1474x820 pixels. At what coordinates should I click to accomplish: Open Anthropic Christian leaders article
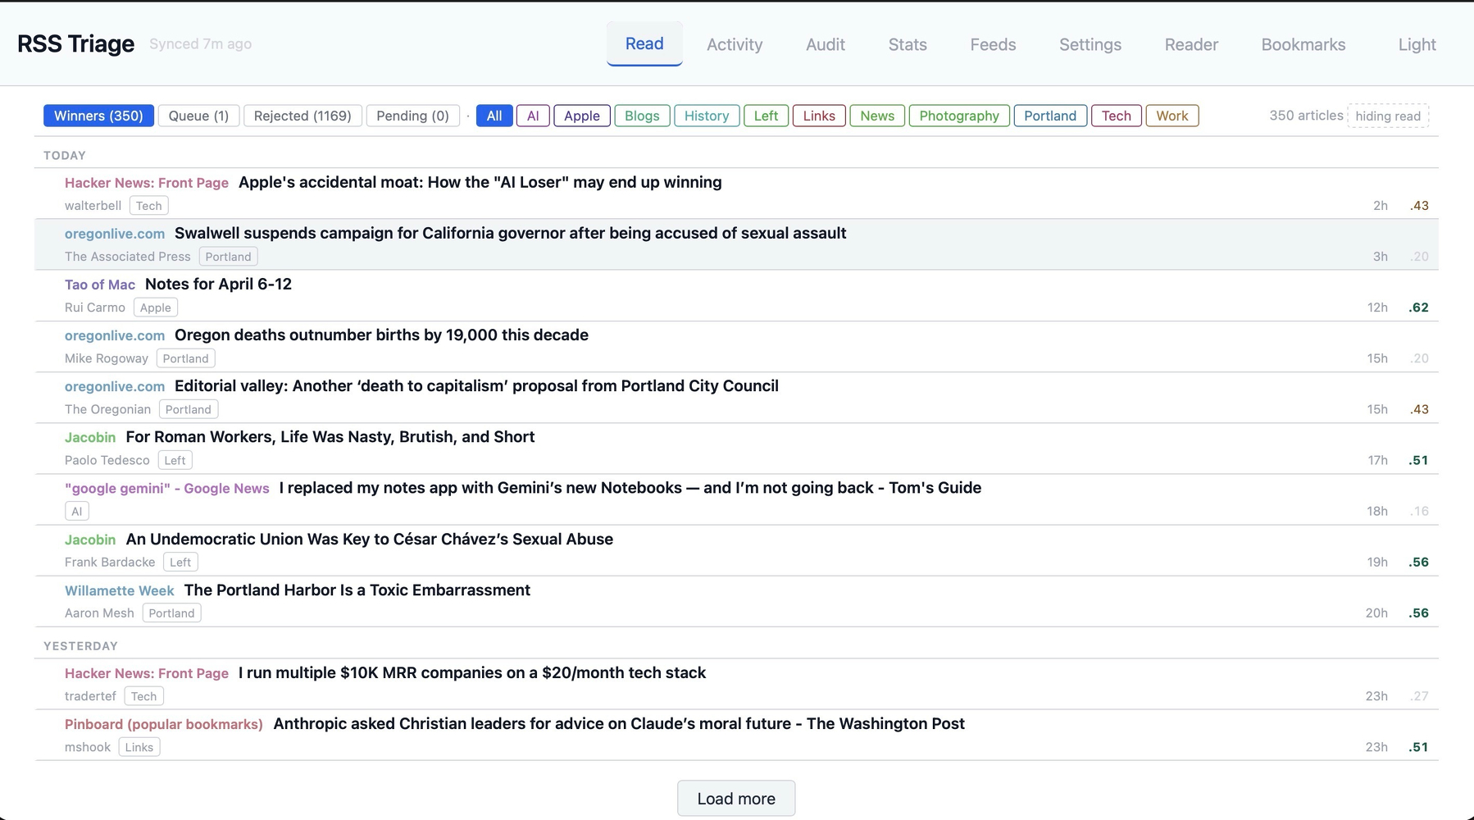(618, 724)
